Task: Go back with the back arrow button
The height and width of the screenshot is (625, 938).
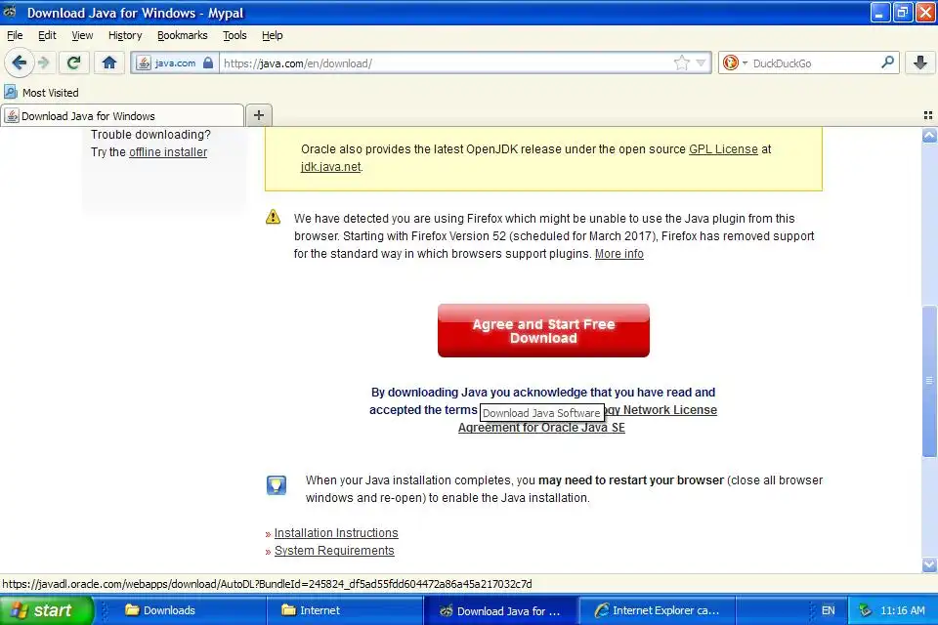Action: pyautogui.click(x=20, y=62)
